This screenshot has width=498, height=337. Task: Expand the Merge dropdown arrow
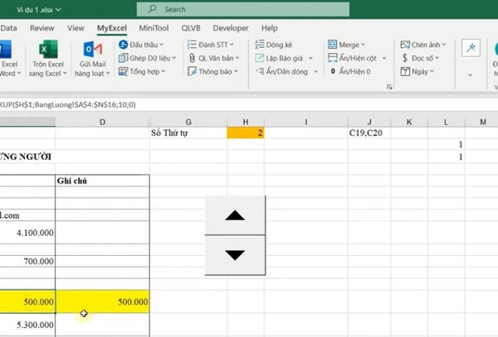pos(363,45)
